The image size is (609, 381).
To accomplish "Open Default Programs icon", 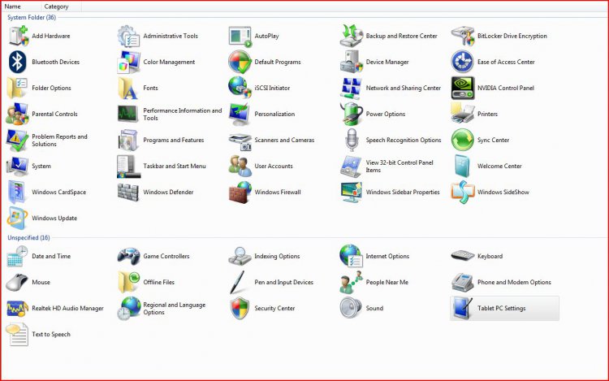I will coord(240,62).
